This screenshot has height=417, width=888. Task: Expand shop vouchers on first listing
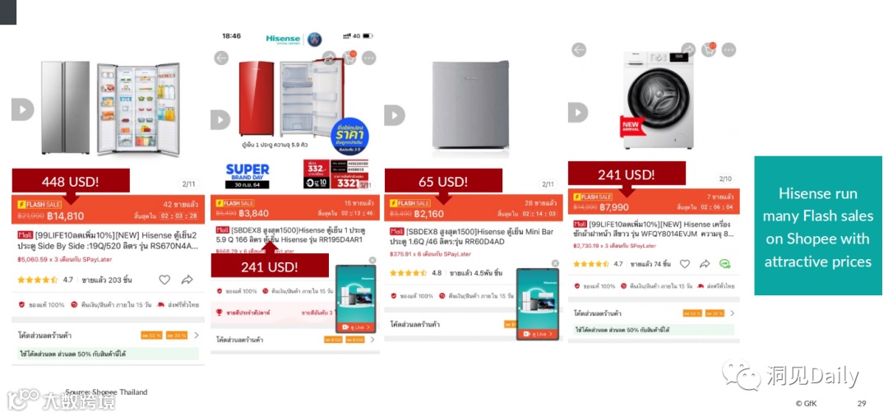click(109, 336)
